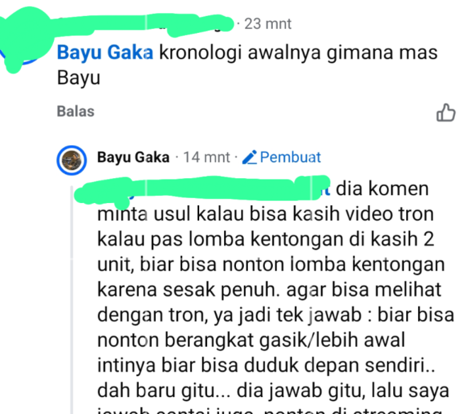Screen dimensions: 468x414
Task: Open the 23 mnt comment timestamp
Action: click(x=268, y=24)
